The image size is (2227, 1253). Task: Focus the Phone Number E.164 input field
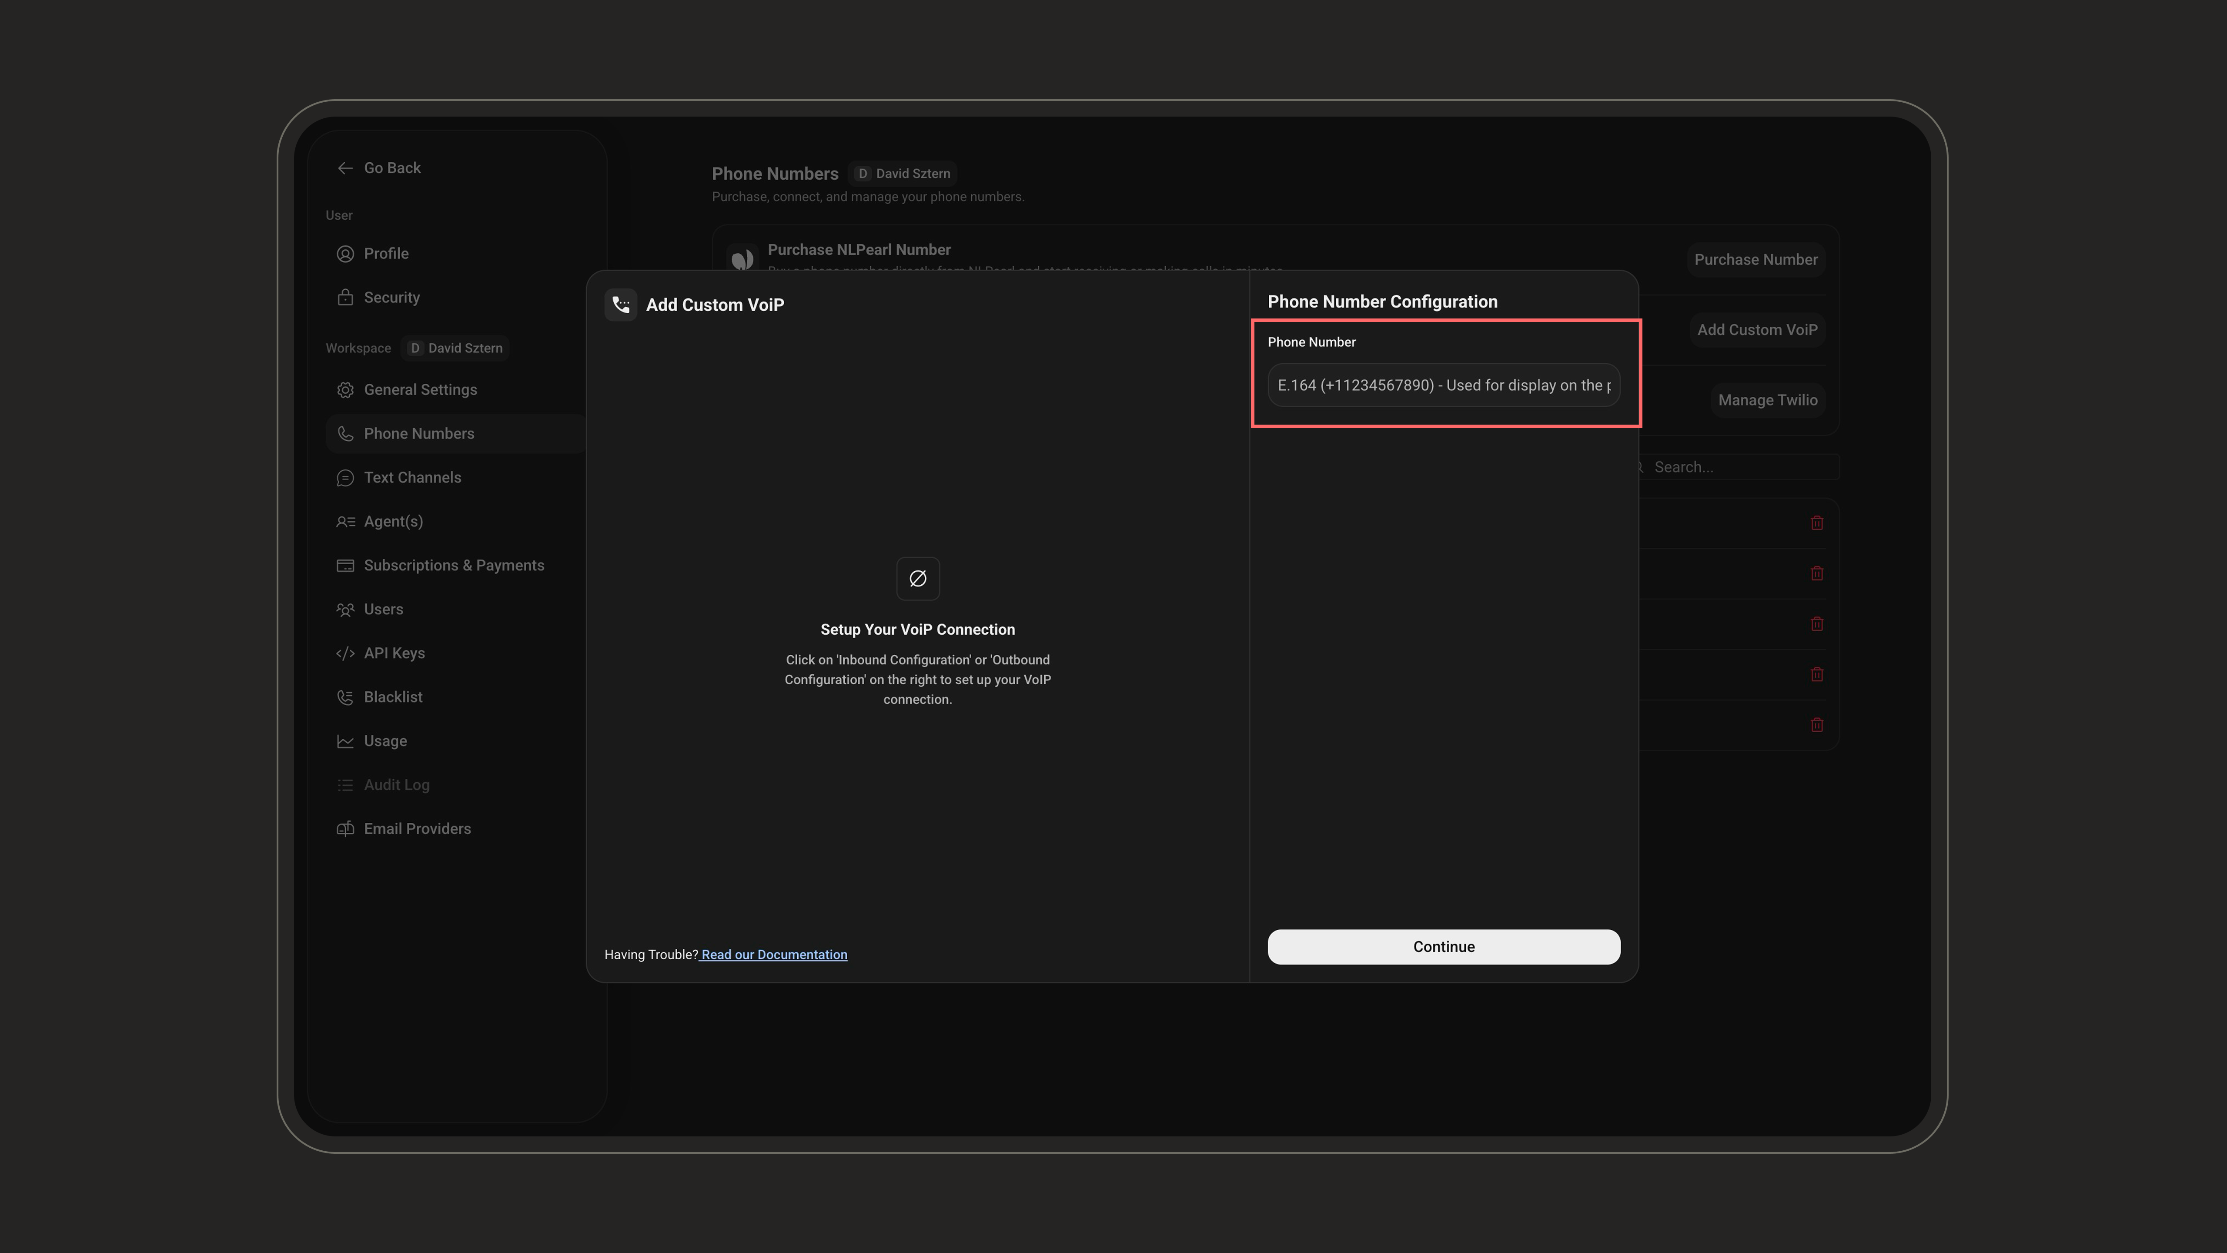(x=1443, y=385)
